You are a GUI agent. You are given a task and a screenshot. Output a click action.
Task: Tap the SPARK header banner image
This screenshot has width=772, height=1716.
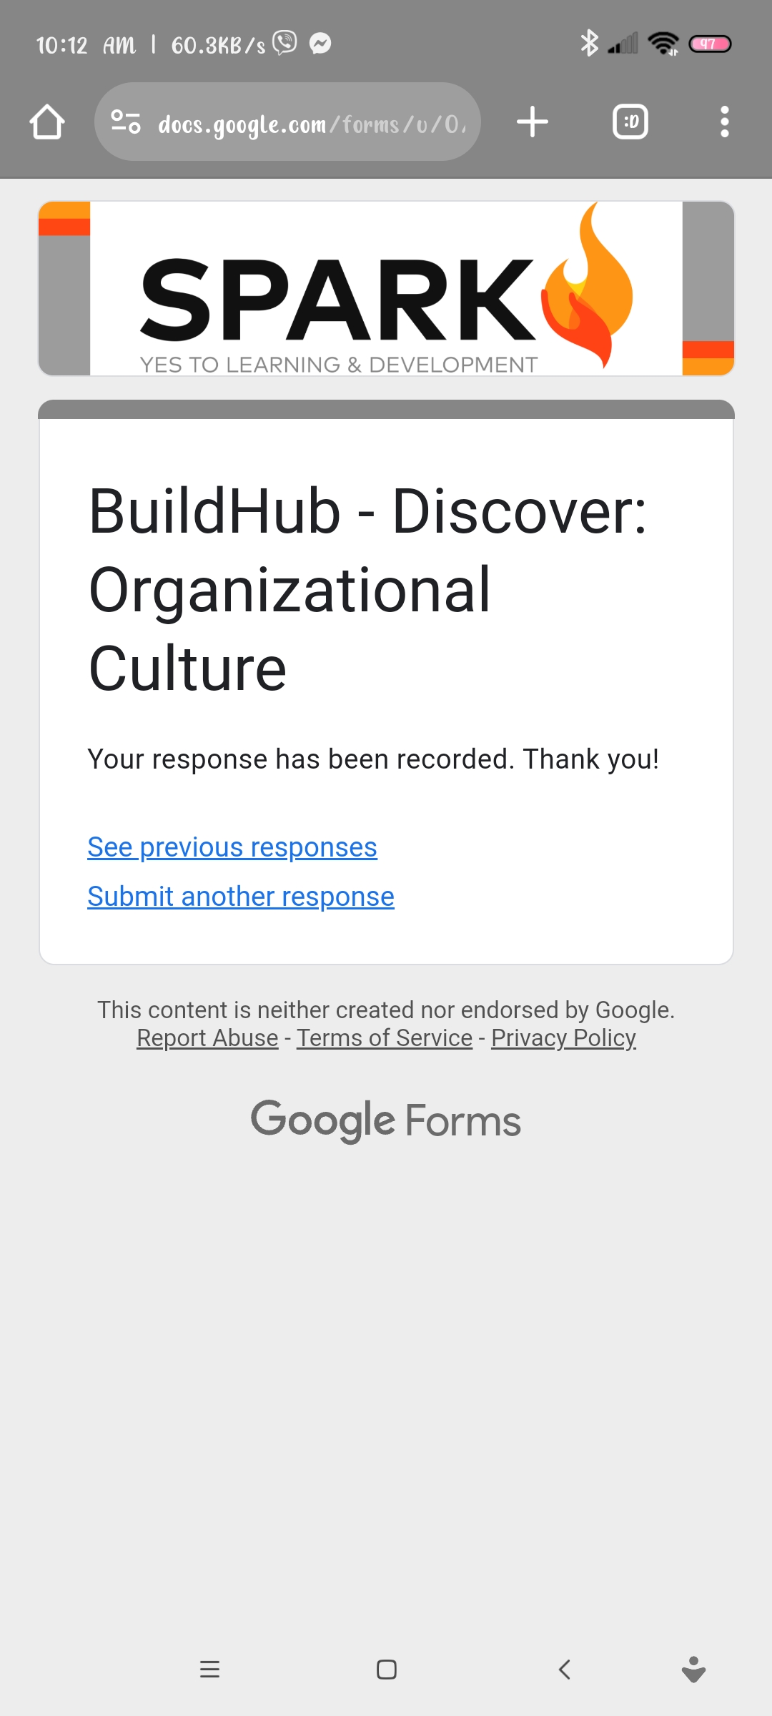coord(386,288)
